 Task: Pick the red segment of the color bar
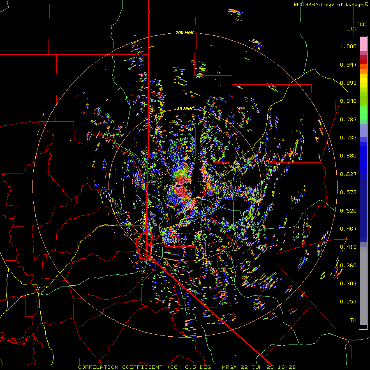pos(363,62)
